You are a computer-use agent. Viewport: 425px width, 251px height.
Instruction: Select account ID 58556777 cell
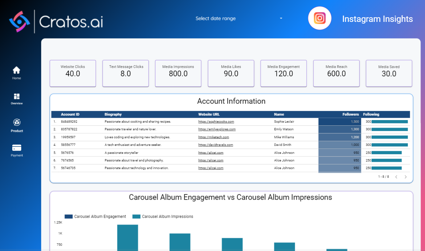tap(68, 145)
